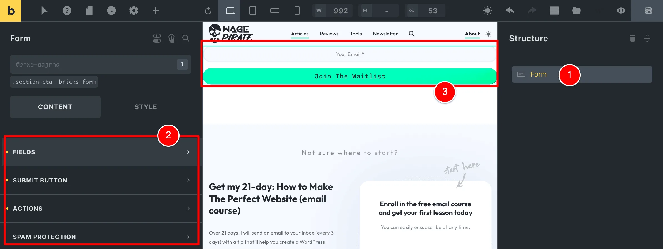This screenshot has height=249, width=663.
Task: Select the pointer cursor tool icon
Action: [x=44, y=11]
